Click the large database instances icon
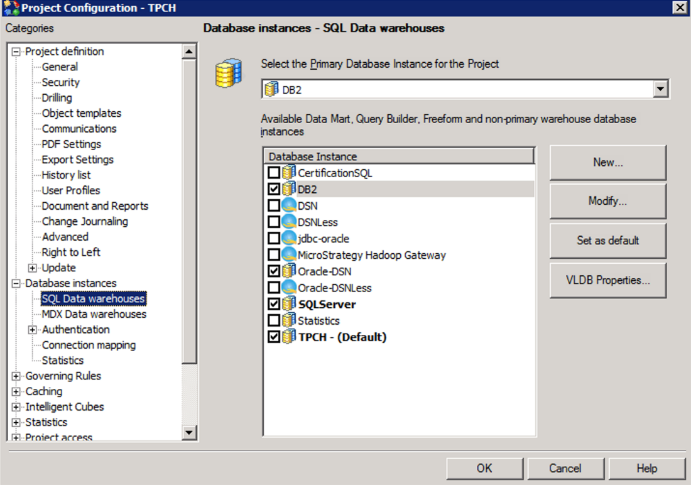691x485 pixels. 229,73
